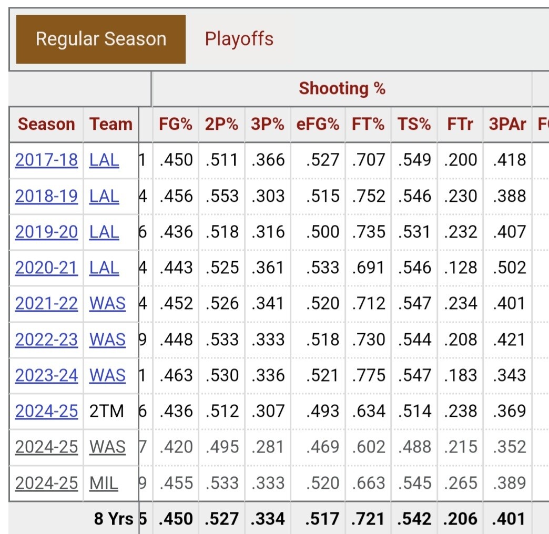Open the 2021-22 season link
Viewport: 549px width, 534px height.
coord(46,303)
